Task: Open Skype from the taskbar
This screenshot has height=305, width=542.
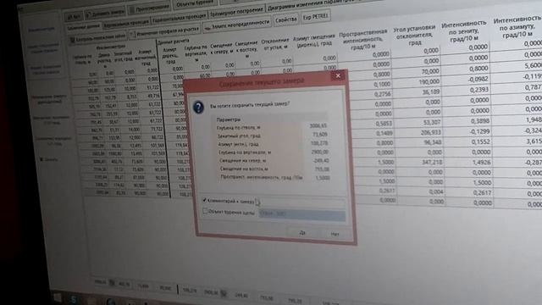Action: (x=74, y=299)
